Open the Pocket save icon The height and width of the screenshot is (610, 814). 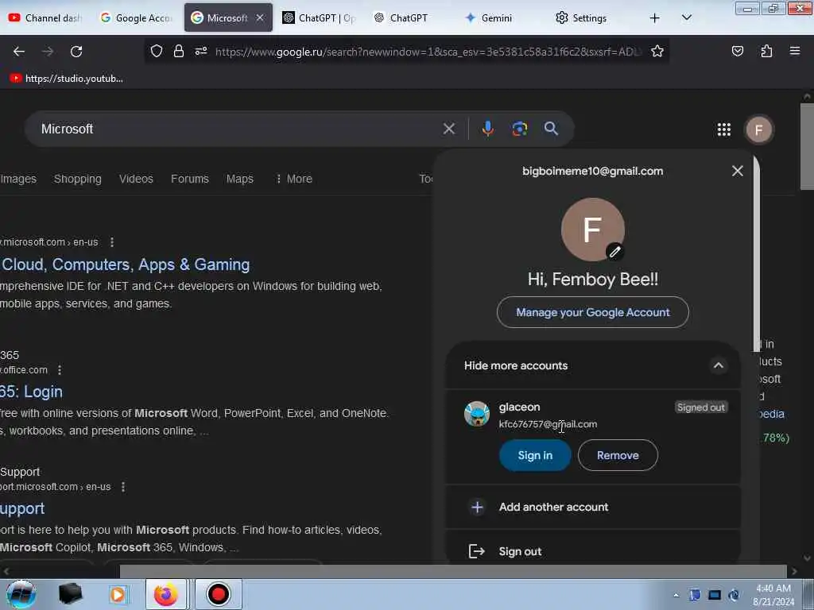coord(738,51)
